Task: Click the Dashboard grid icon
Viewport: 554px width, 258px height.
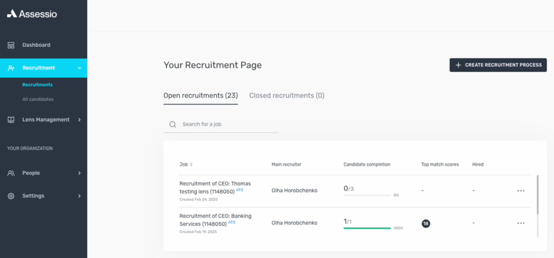Action: (11, 45)
